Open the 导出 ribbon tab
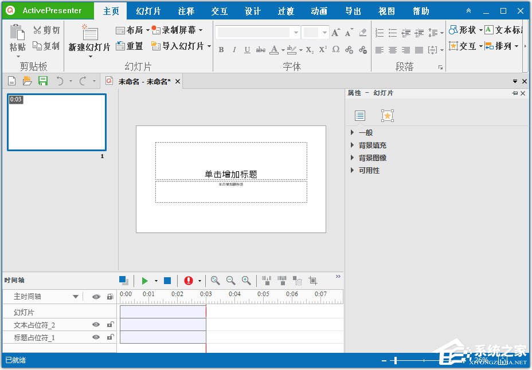The width and height of the screenshot is (532, 370). (x=353, y=11)
